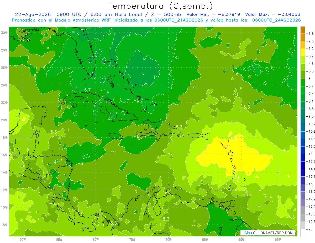Image resolution: width=315 pixels, height=243 pixels.
Task: Click the orange swatch between -1.8 and -2.5
Action: (x=303, y=37)
